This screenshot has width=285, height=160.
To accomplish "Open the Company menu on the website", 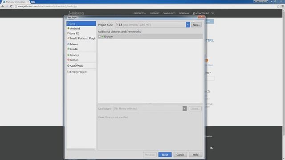I will [x=184, y=13].
